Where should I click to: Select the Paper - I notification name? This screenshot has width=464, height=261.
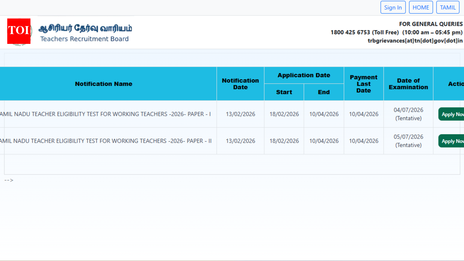(x=105, y=114)
